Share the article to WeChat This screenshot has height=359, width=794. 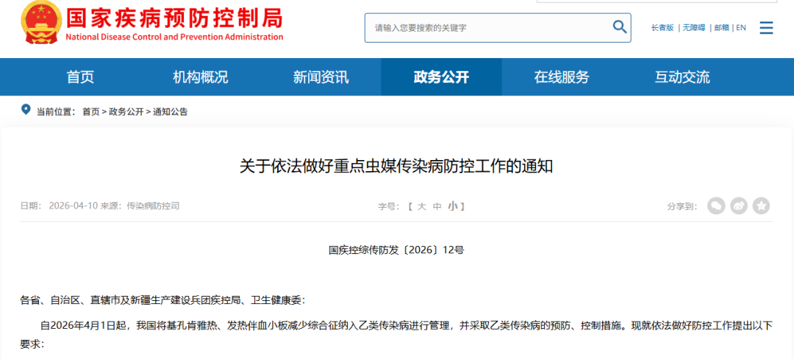[716, 206]
